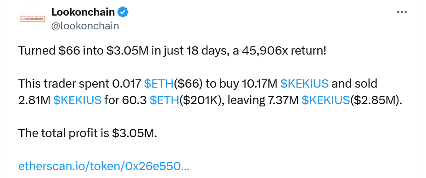The image size is (426, 178).
Task: Open the tweet's three-dot more menu
Action: [402, 12]
